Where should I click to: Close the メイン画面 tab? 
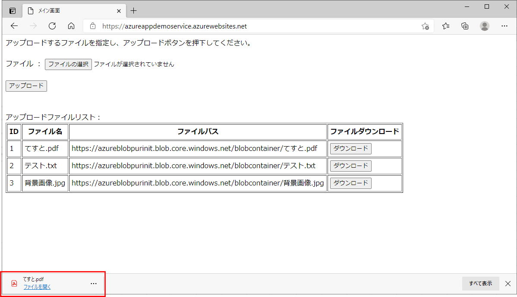(119, 11)
